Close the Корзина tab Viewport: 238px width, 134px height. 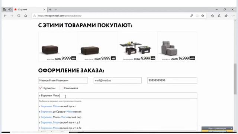(44, 9)
